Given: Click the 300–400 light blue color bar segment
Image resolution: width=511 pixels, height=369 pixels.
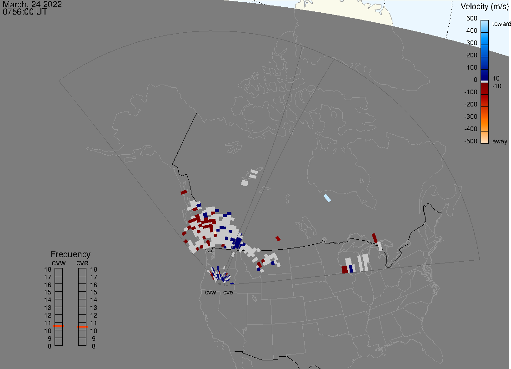Looking at the screenshot, I should pos(485,39).
